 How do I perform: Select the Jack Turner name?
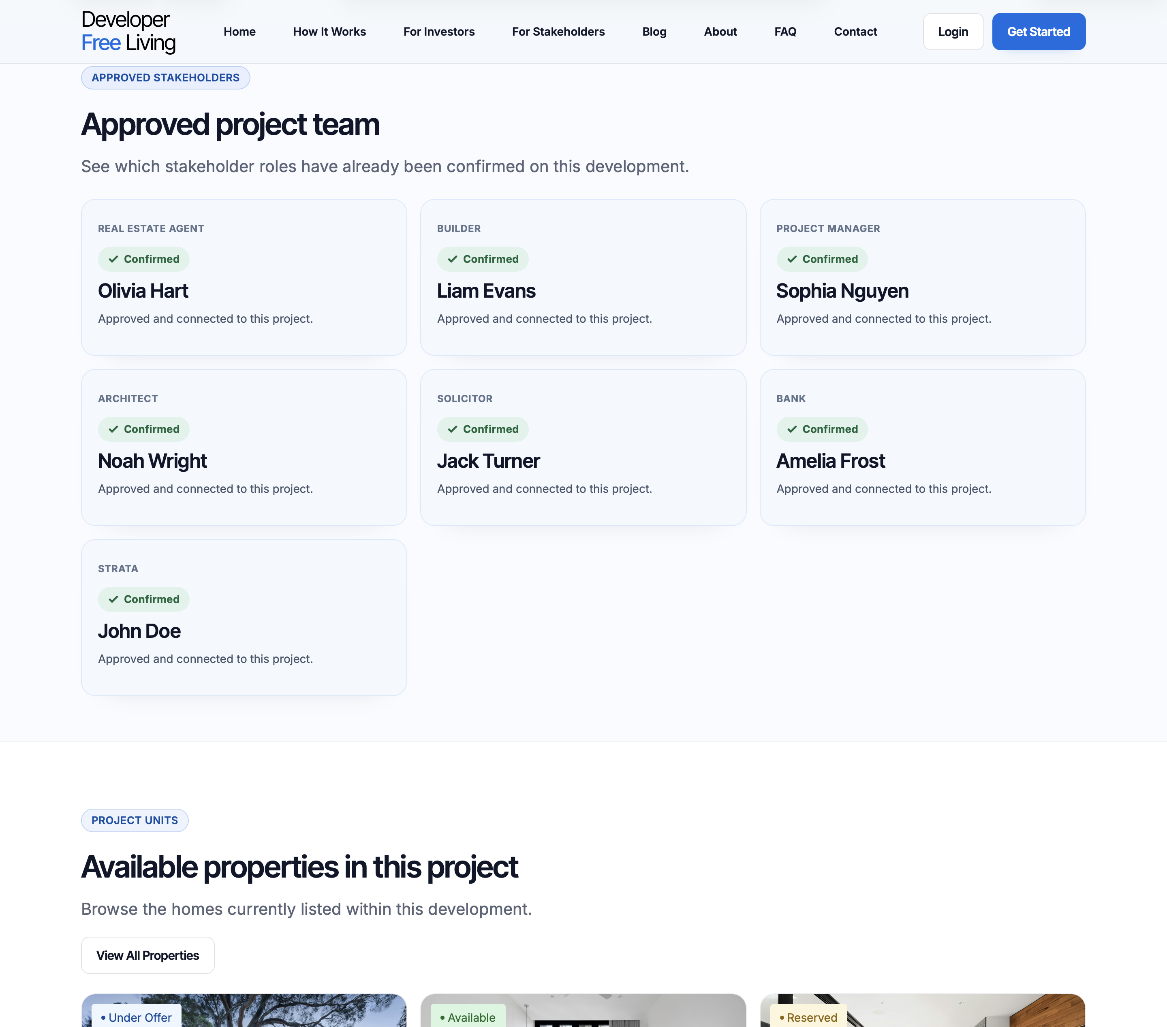pyautogui.click(x=488, y=461)
